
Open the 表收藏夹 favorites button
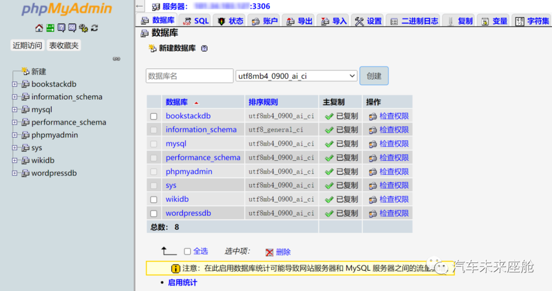(x=64, y=45)
